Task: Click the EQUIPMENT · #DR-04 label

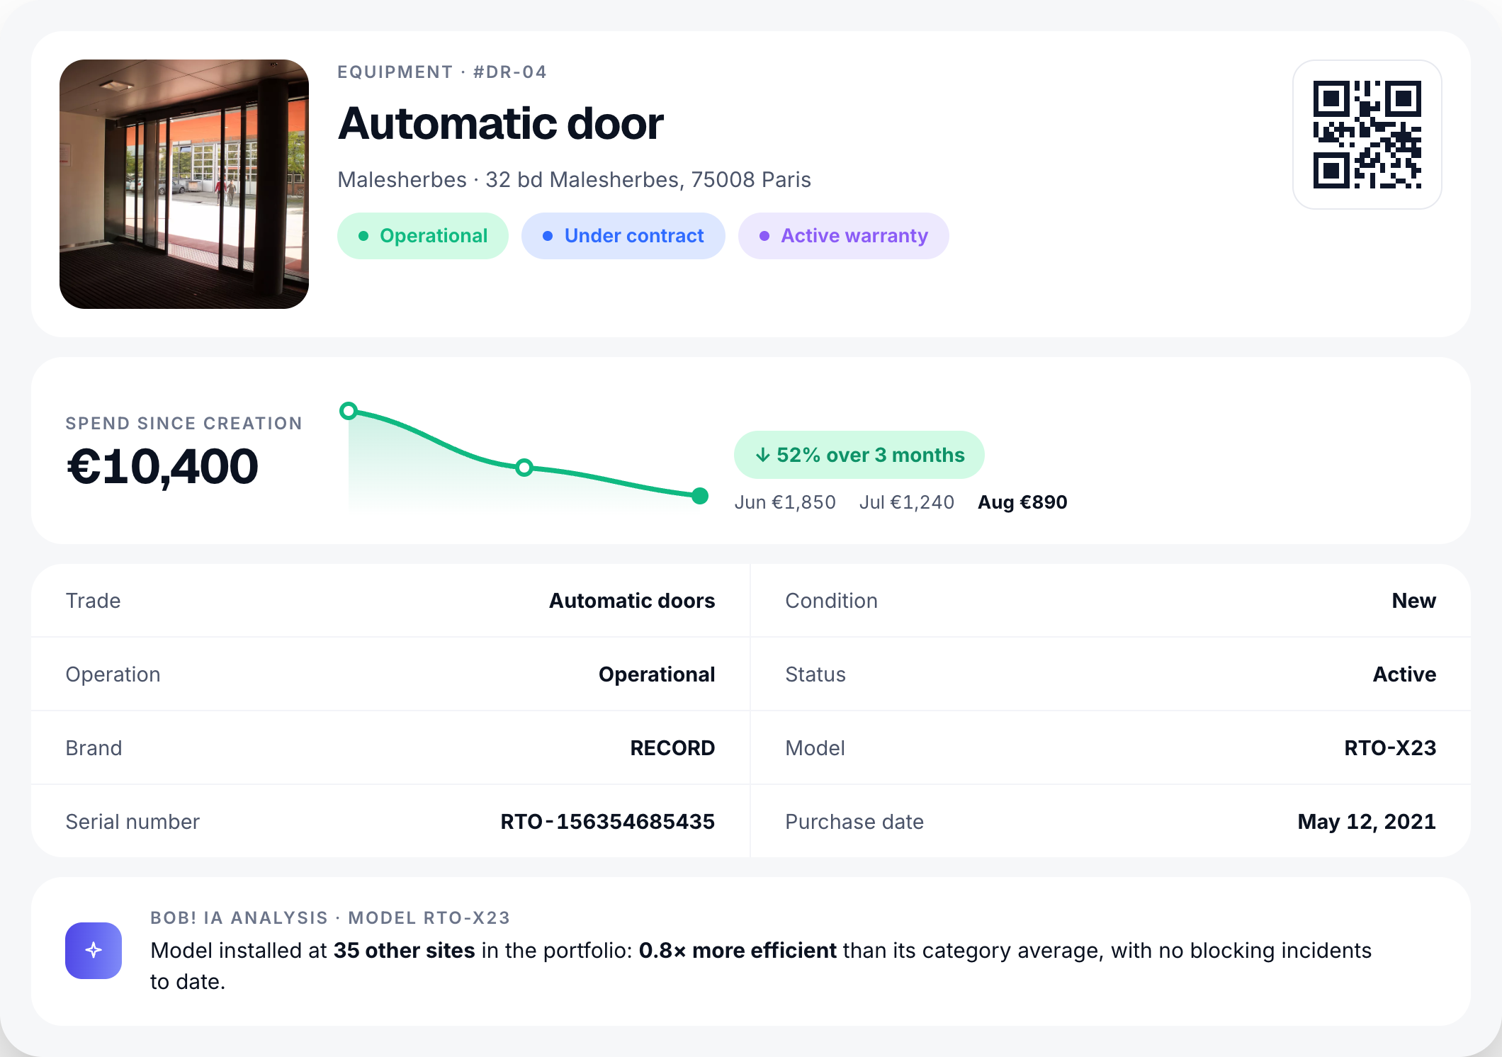Action: pos(442,72)
